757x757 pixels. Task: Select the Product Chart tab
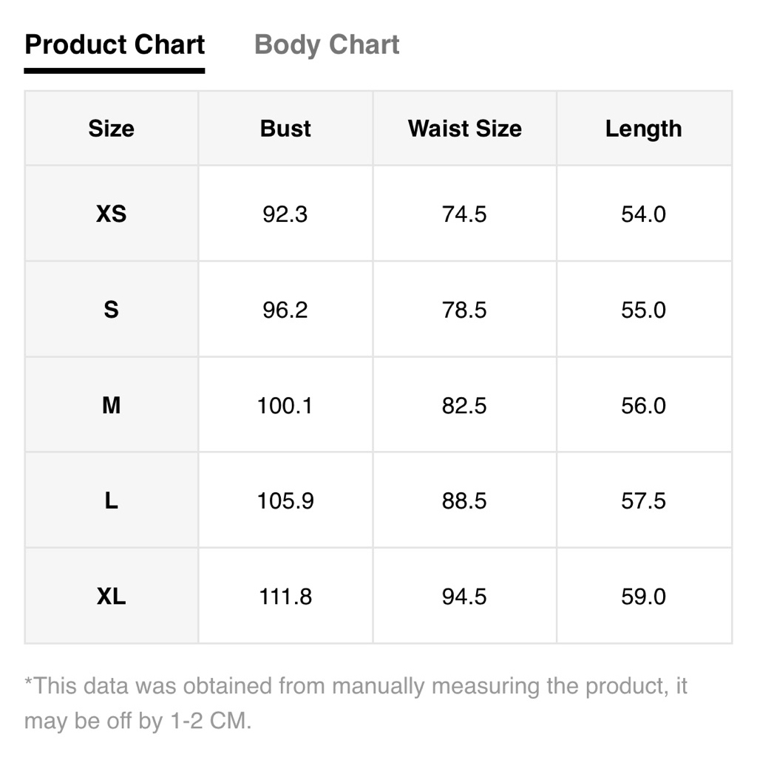pos(115,45)
